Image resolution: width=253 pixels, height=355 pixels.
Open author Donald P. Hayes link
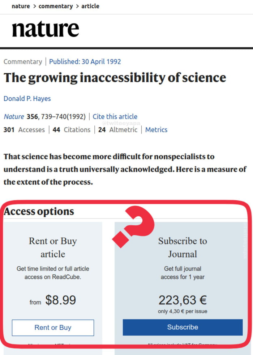click(27, 99)
